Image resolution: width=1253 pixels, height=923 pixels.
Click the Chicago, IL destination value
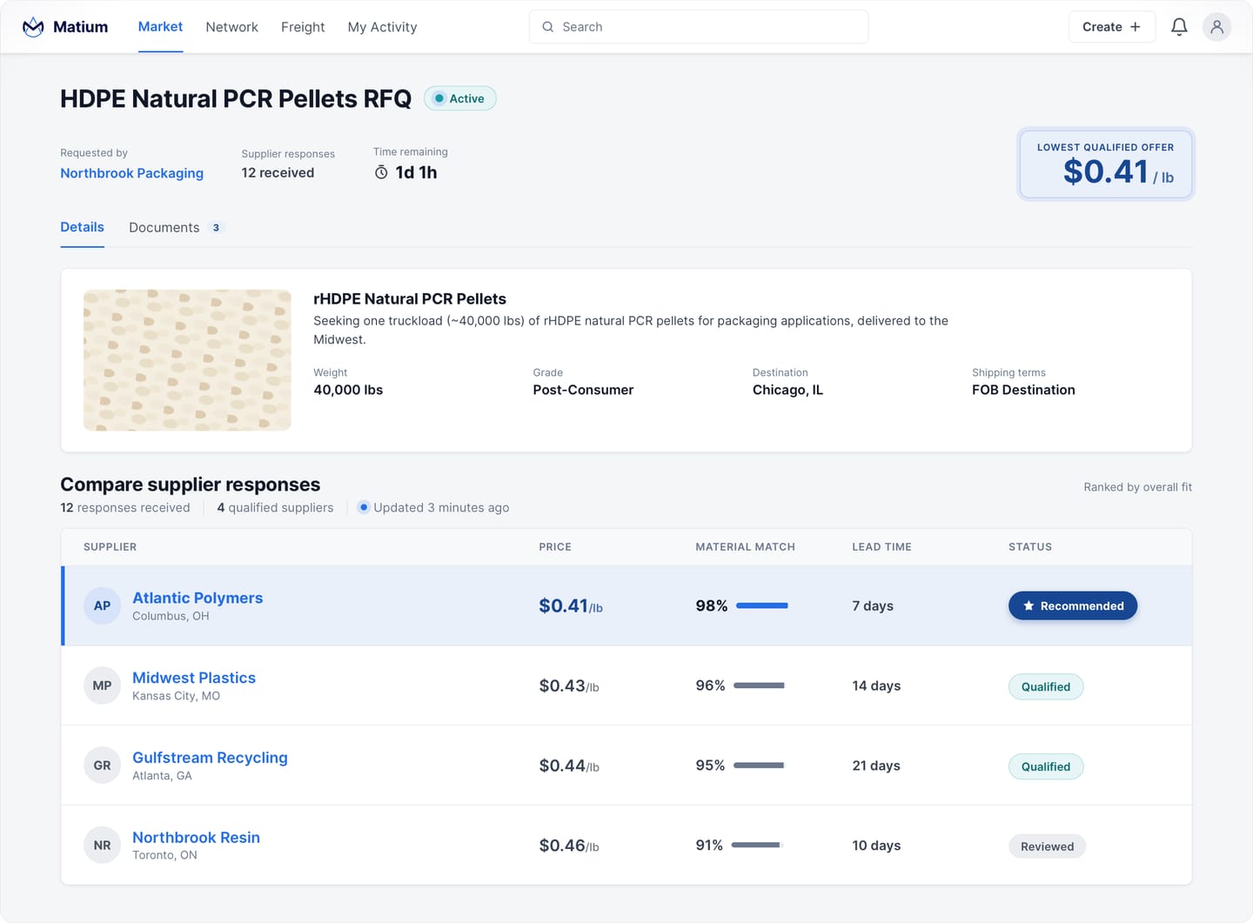tap(787, 390)
